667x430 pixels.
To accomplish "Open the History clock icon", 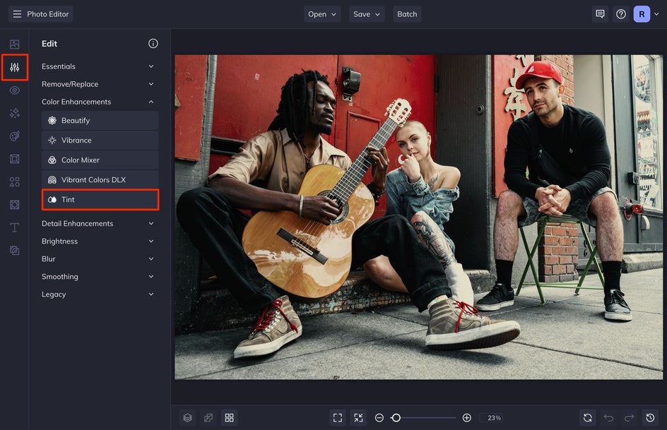I will coord(651,418).
